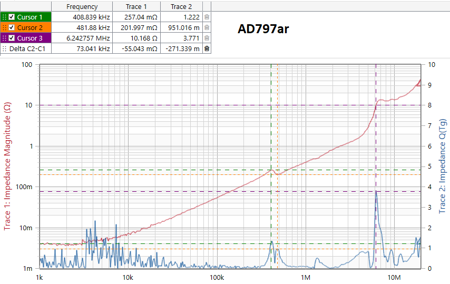
Task: Click the orange Cursor 2 label
Action: point(30,28)
